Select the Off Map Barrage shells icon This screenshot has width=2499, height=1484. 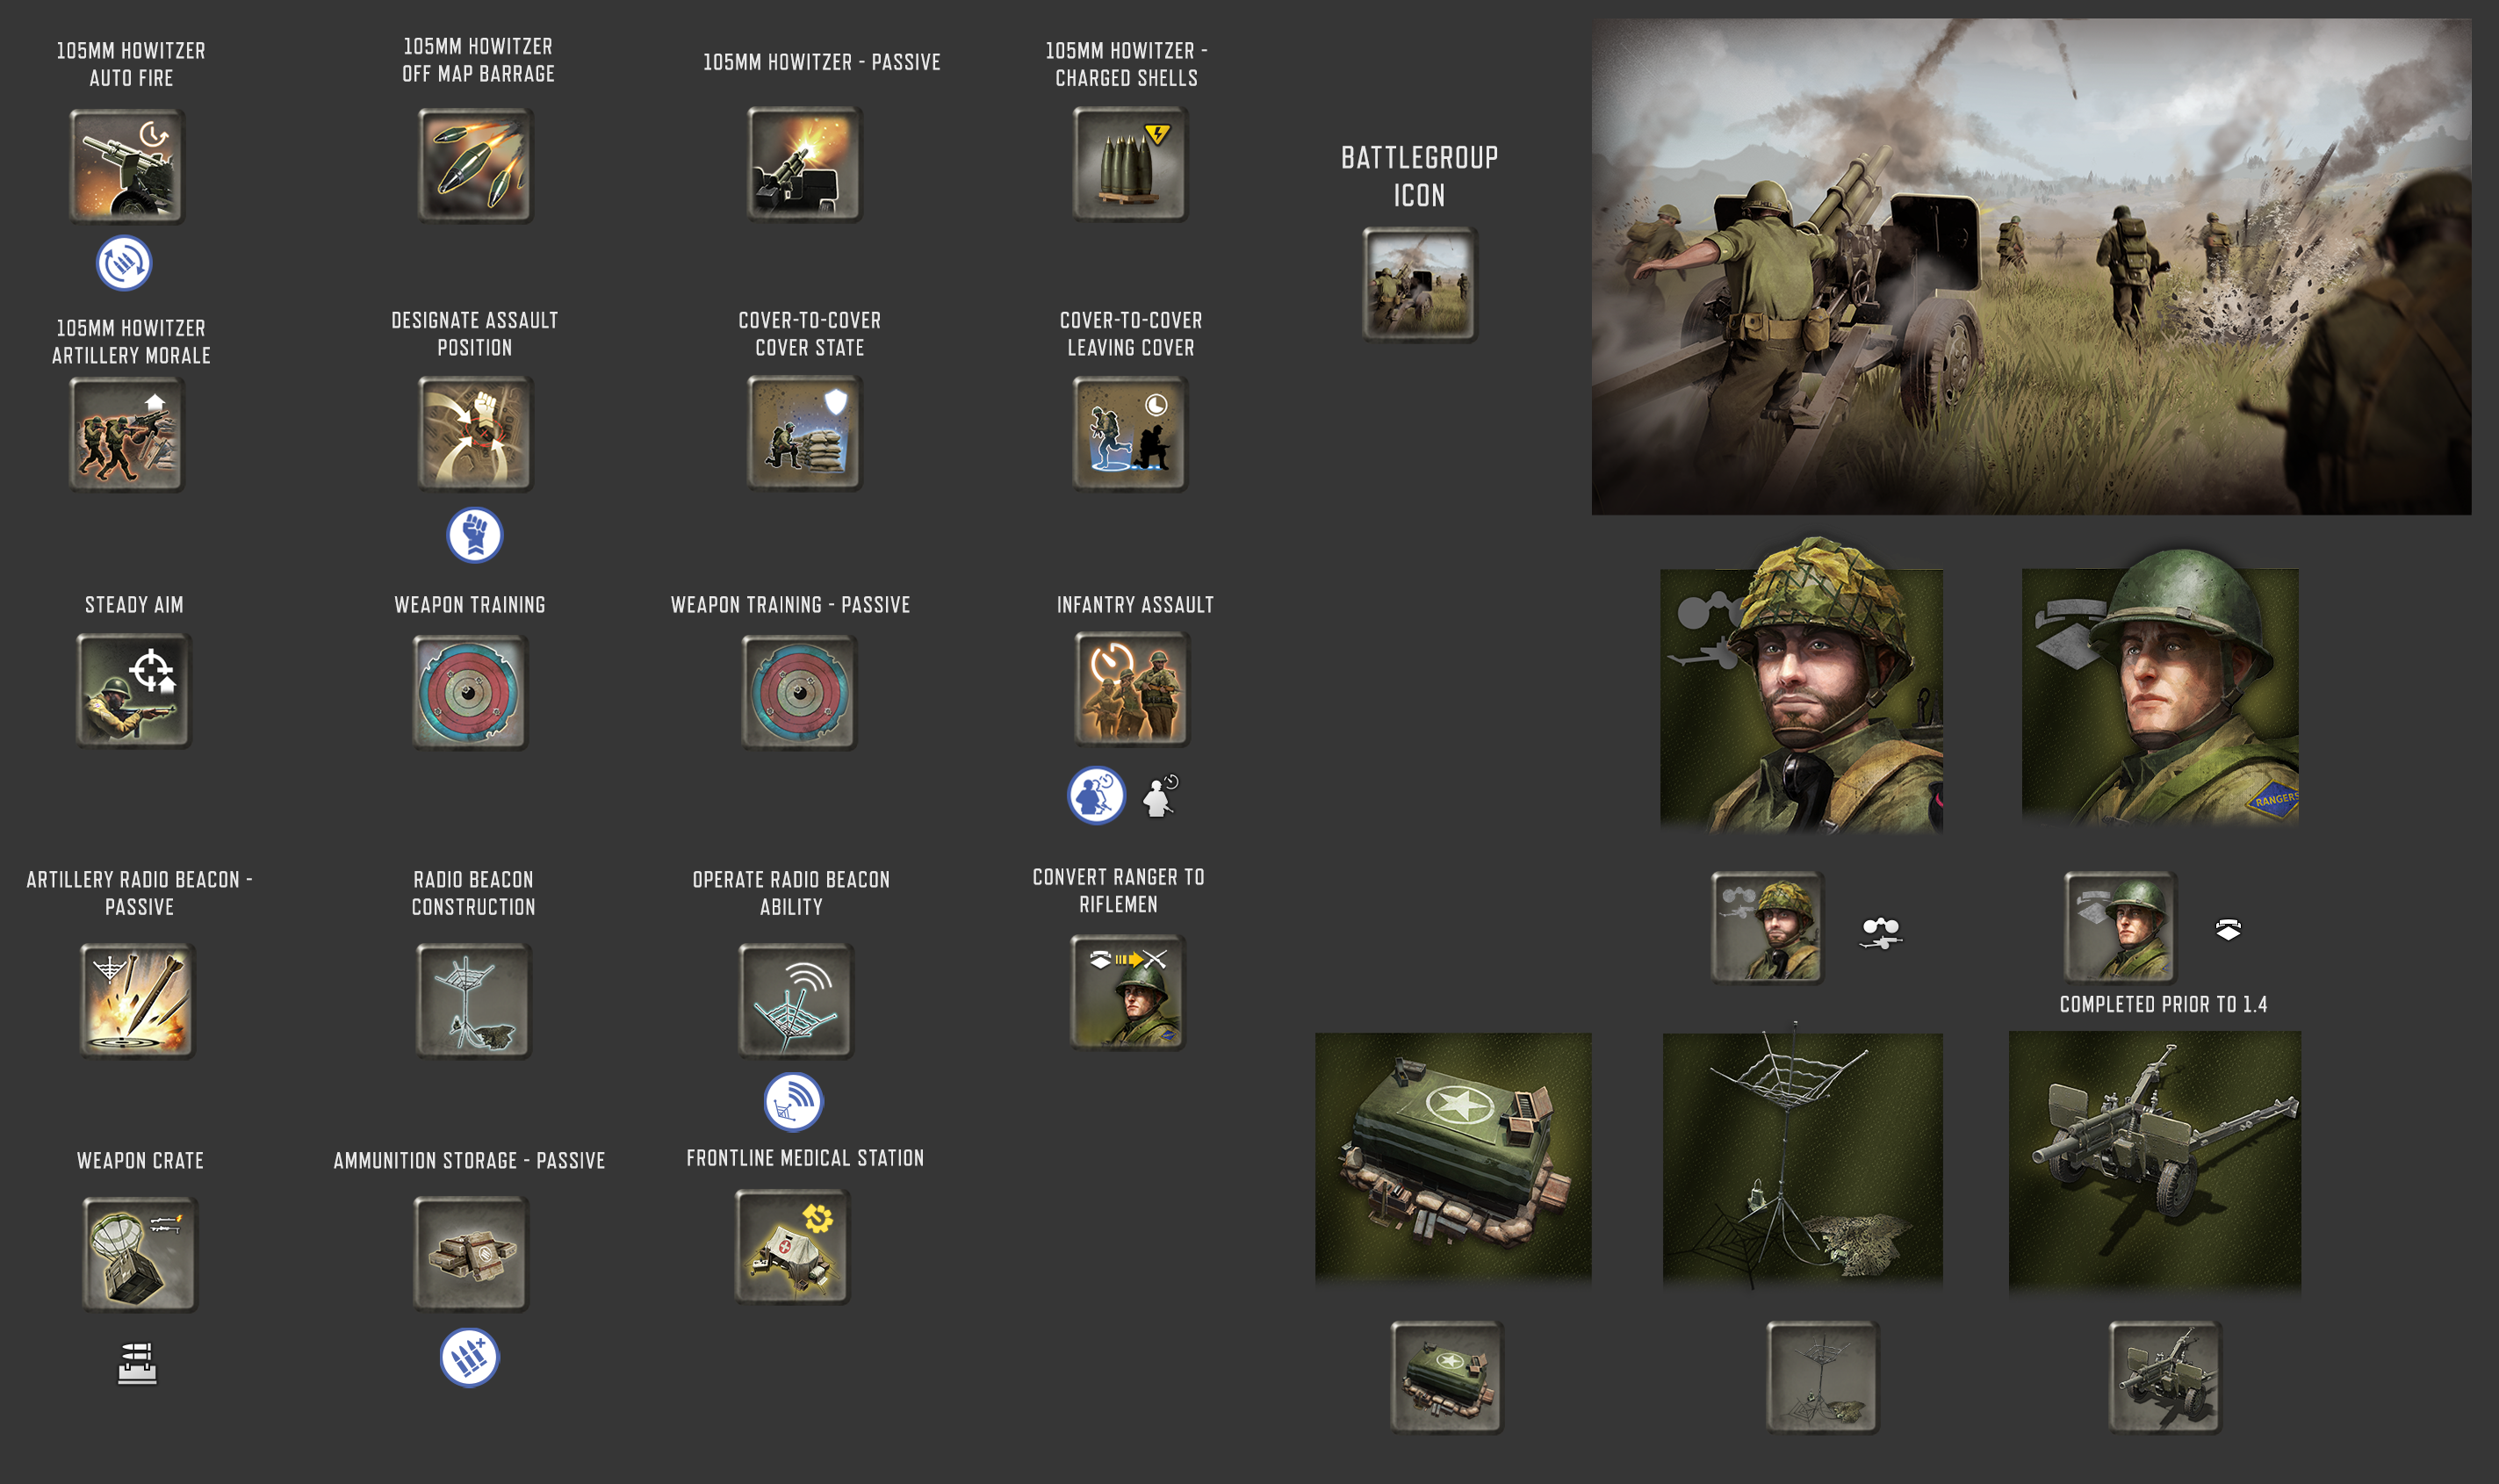475,166
